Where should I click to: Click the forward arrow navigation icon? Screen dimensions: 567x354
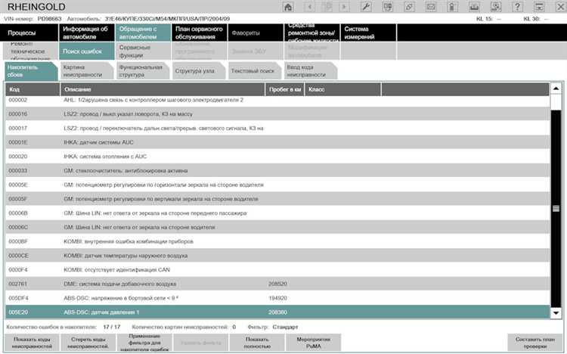click(x=343, y=7)
